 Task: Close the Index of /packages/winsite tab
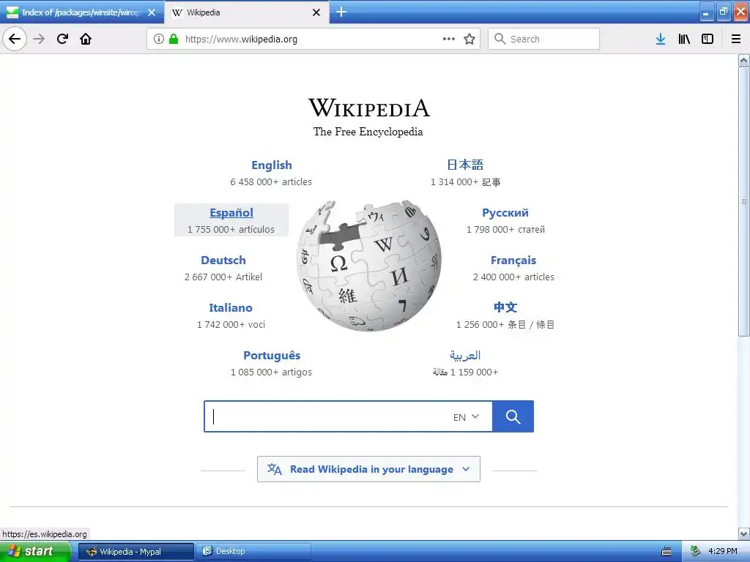point(152,12)
